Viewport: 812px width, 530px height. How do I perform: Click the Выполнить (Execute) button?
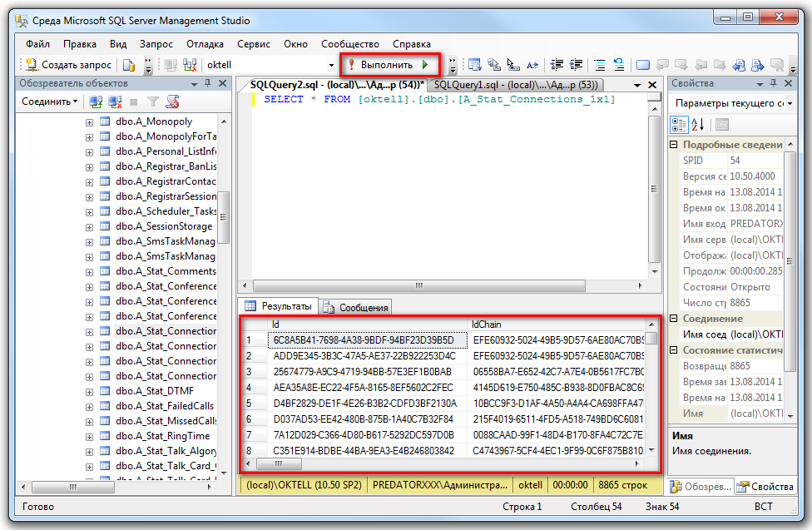click(389, 65)
